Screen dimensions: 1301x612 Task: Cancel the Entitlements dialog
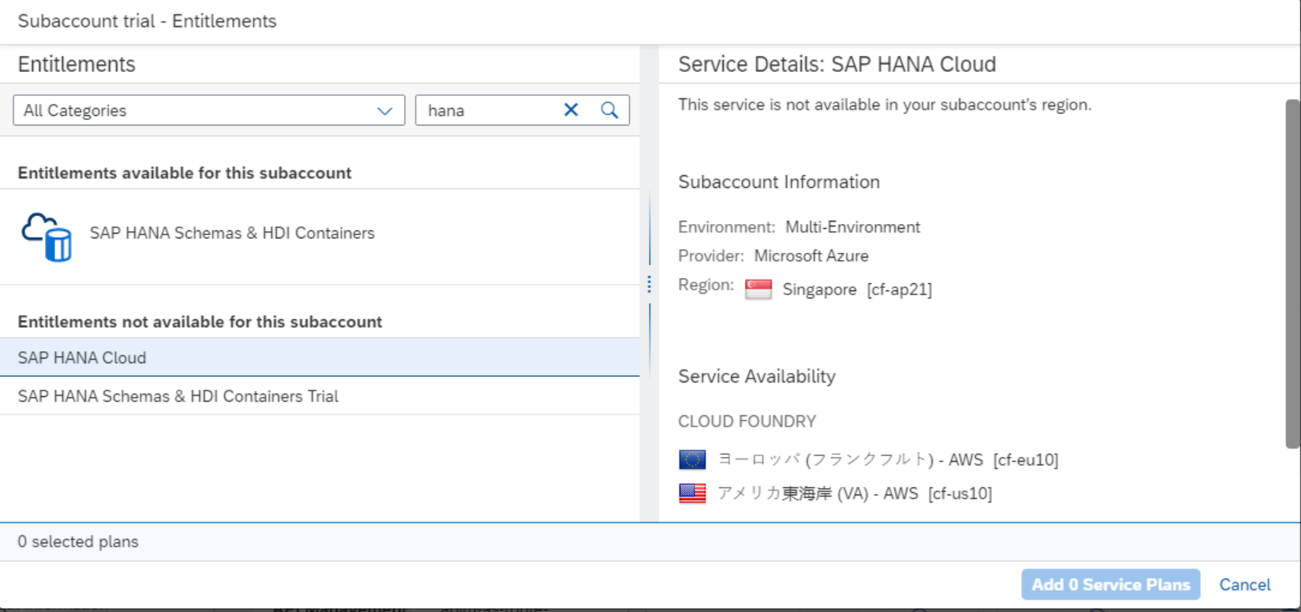pos(1244,585)
